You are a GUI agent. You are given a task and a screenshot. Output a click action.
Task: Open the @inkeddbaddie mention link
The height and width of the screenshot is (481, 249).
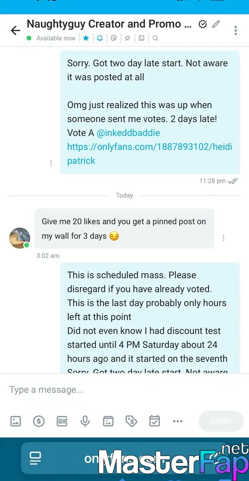128,133
